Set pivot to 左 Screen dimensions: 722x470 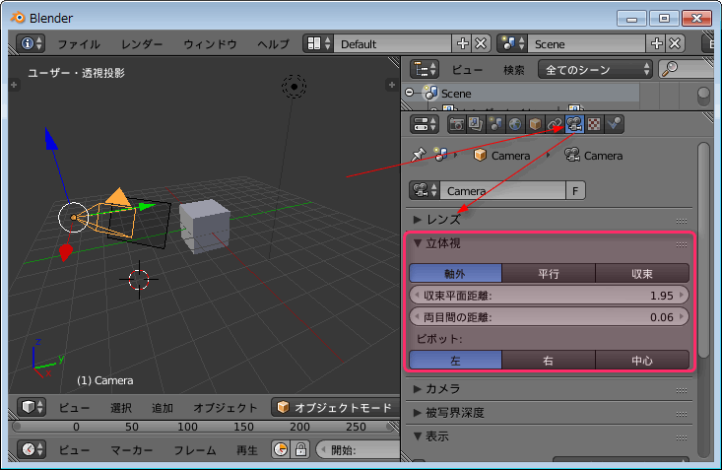click(x=455, y=360)
